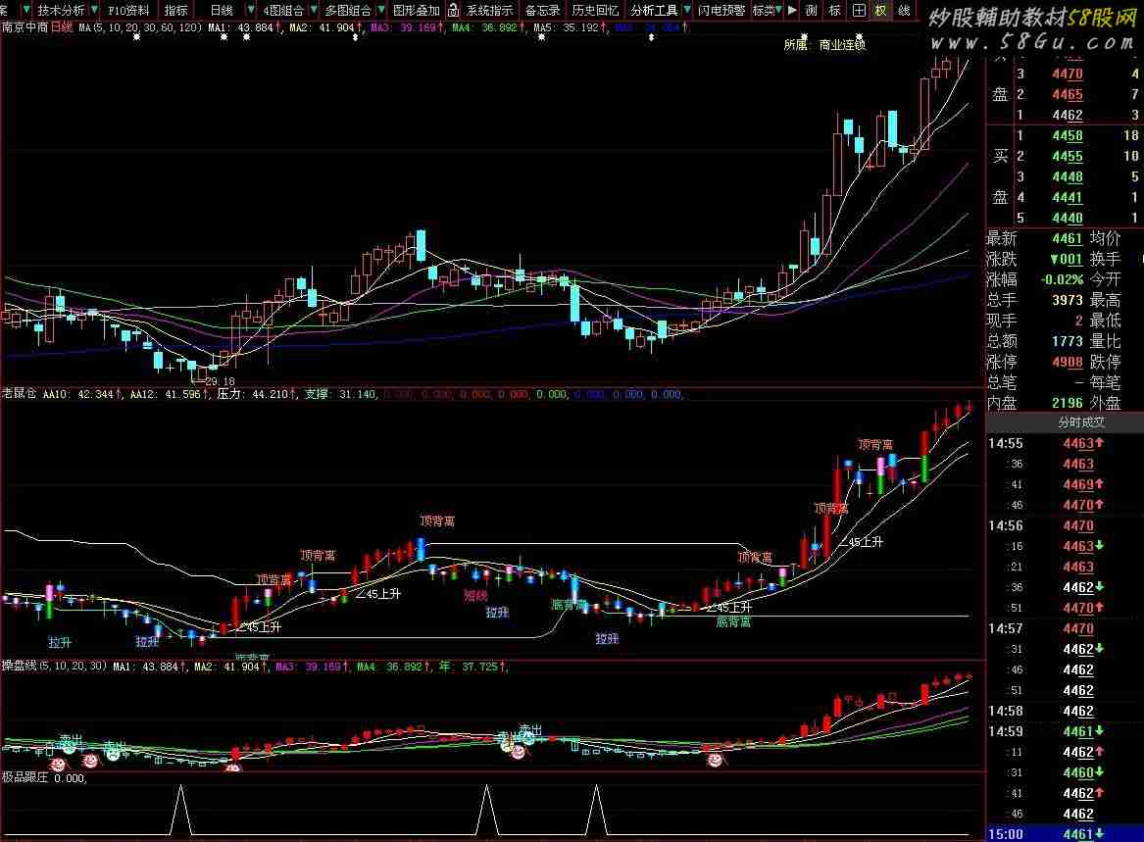
Task: Click the smiley face icon under the rightmost 底背离
Action: [715, 760]
